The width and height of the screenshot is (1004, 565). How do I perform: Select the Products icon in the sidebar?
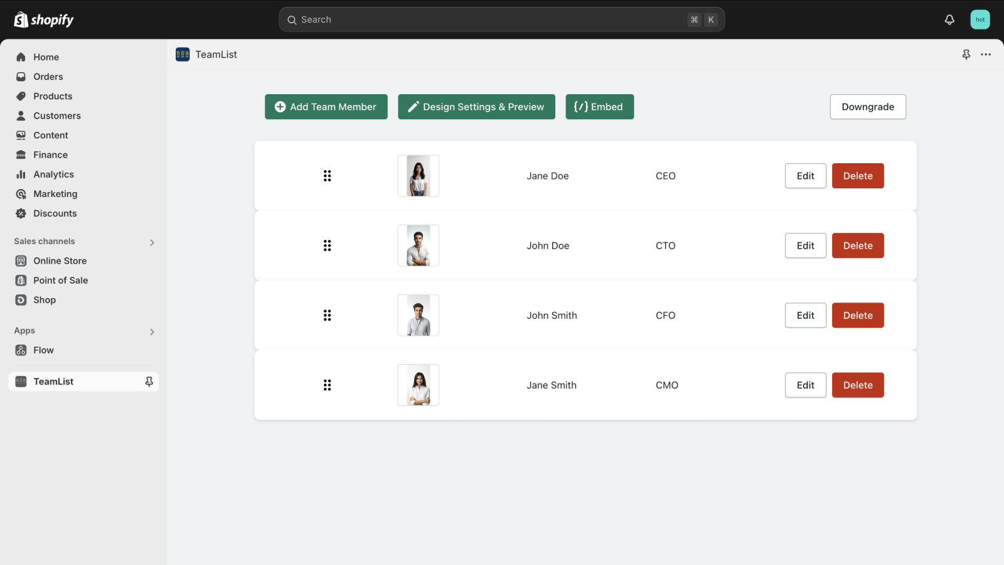[x=21, y=96]
